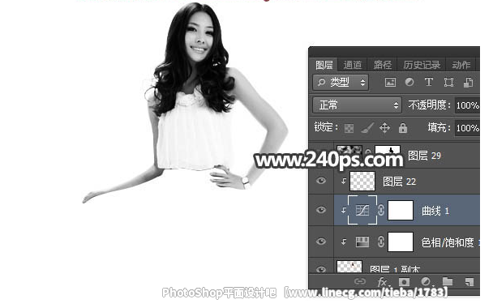Click the 不透明度 100% value field
Viewport: 493px width, 308px height.
tap(467, 105)
